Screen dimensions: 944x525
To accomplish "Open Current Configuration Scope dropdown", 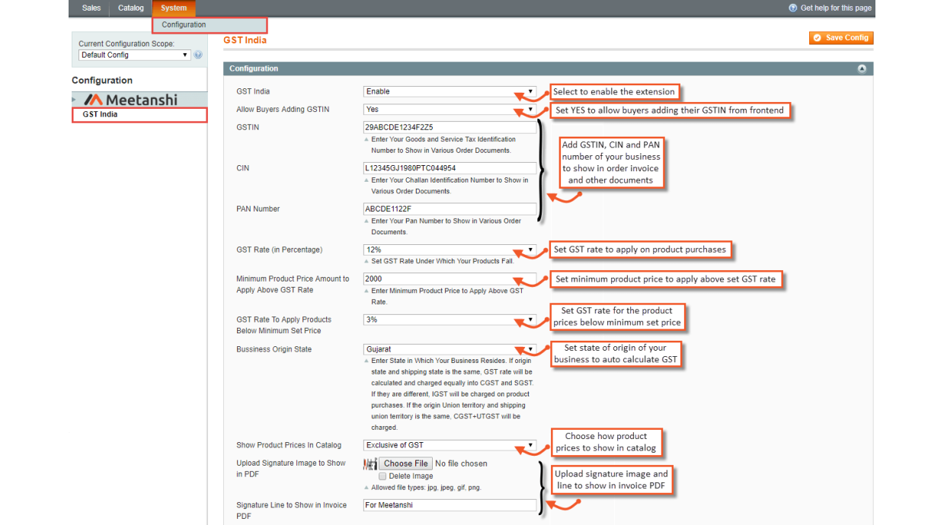I will (134, 55).
